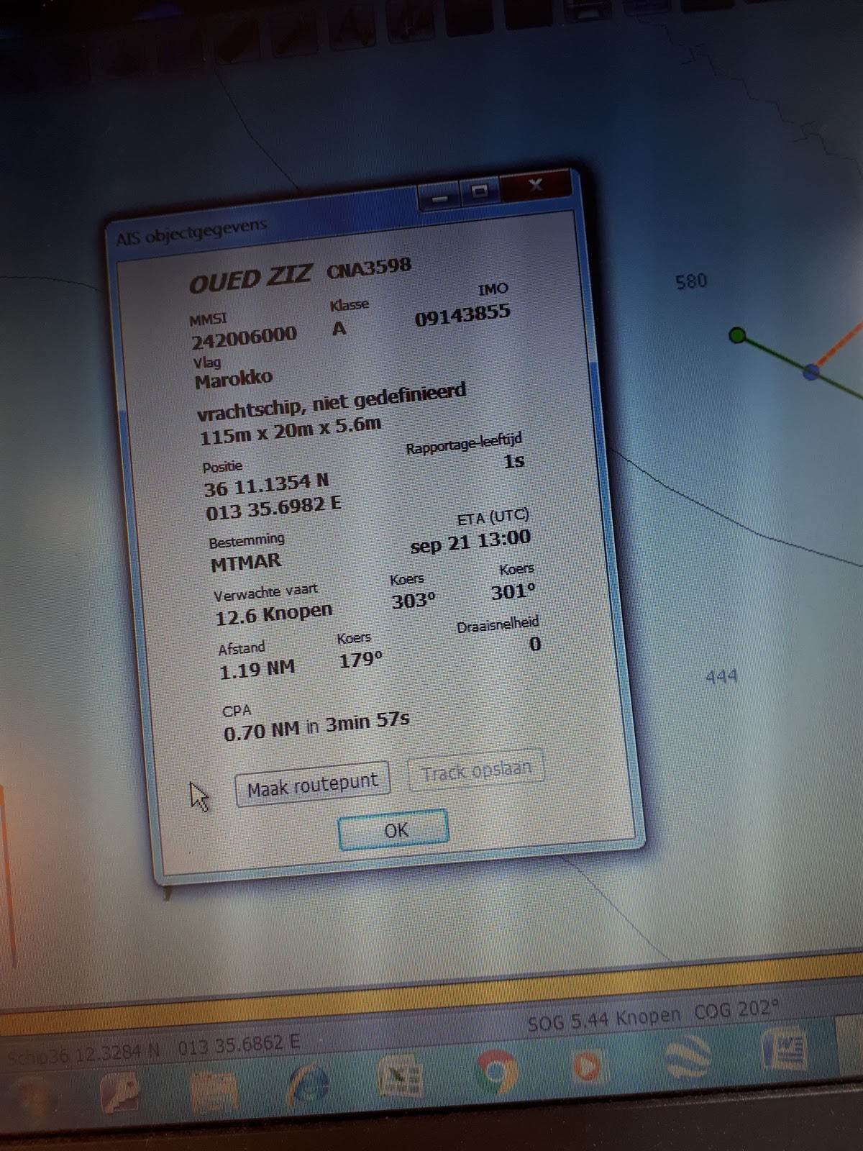The height and width of the screenshot is (1151, 863).
Task: Select the blue circle marker on the chart
Action: 811,371
